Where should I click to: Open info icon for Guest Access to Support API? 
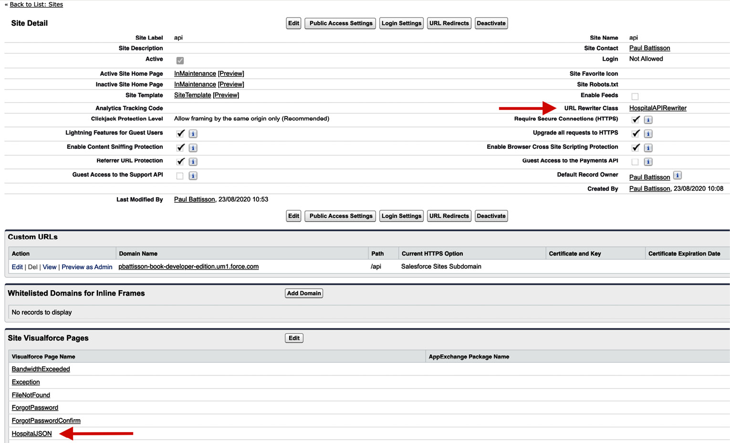coord(193,176)
